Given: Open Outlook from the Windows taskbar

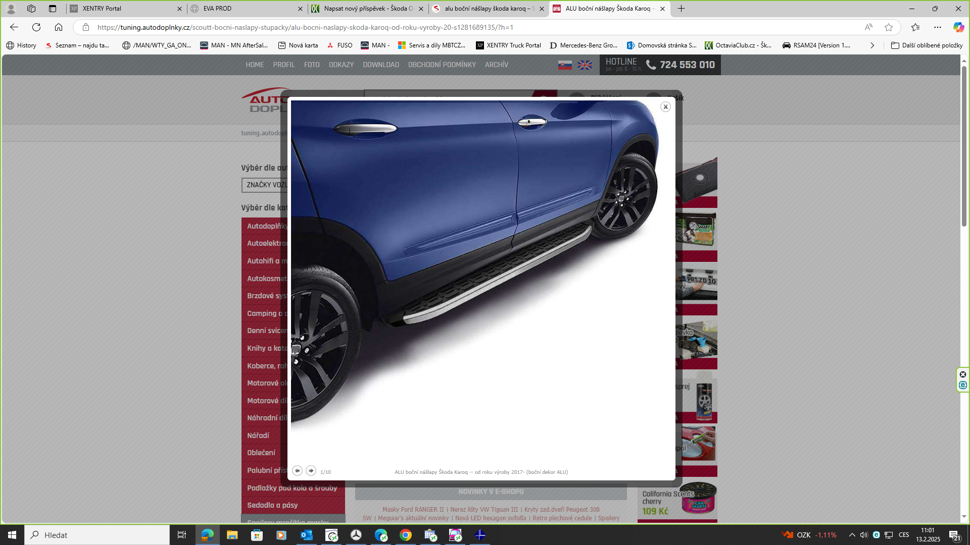Looking at the screenshot, I should (306, 535).
